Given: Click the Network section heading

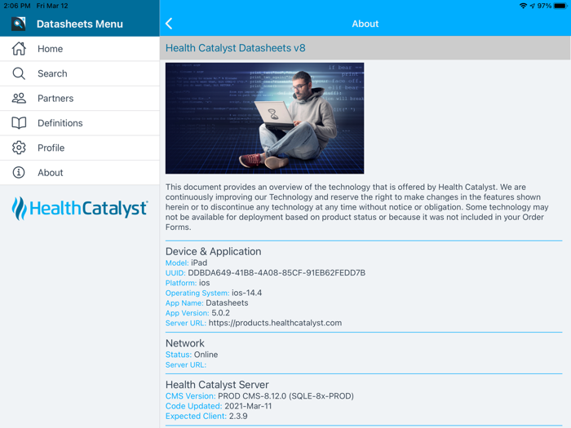Looking at the screenshot, I should coord(185,343).
